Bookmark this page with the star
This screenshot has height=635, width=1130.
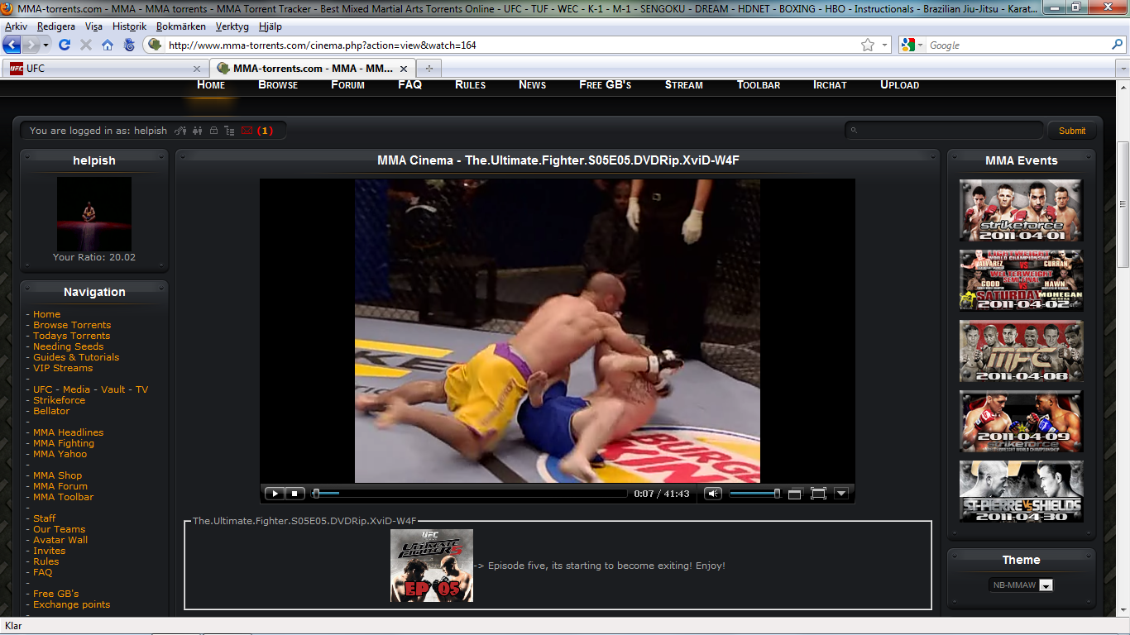point(867,45)
